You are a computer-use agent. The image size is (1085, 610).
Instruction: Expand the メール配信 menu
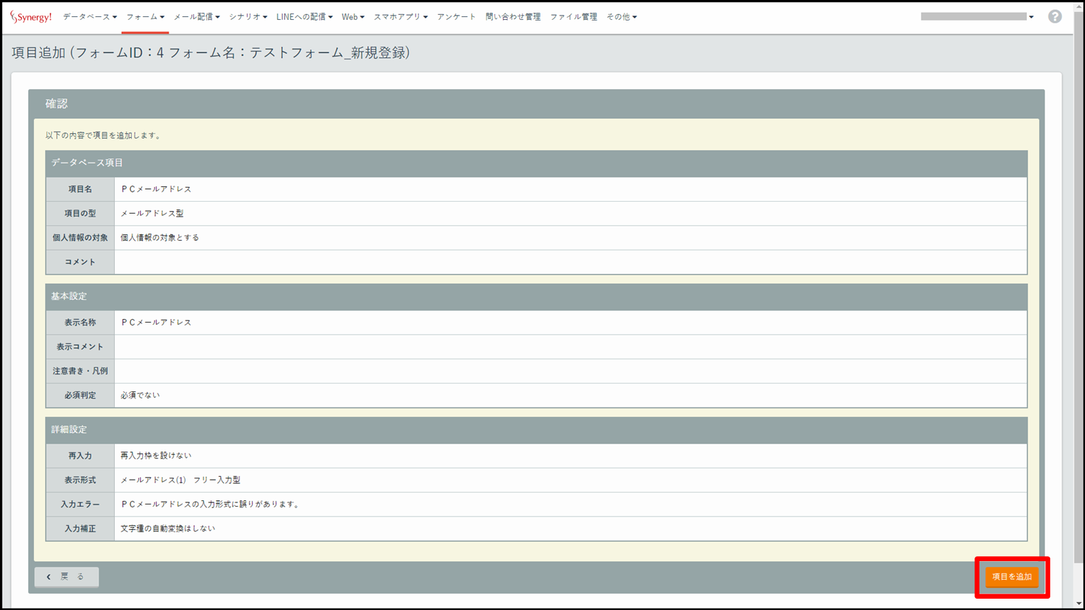pyautogui.click(x=196, y=17)
